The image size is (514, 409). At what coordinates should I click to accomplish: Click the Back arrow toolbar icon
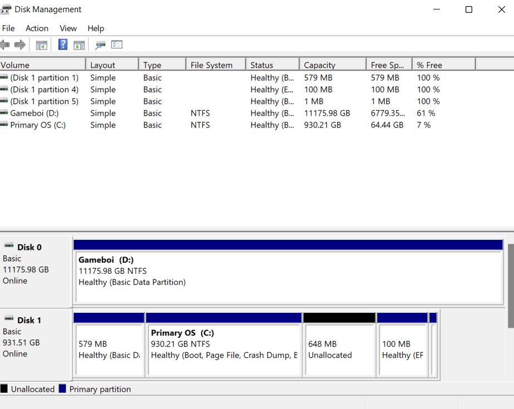click(5, 45)
